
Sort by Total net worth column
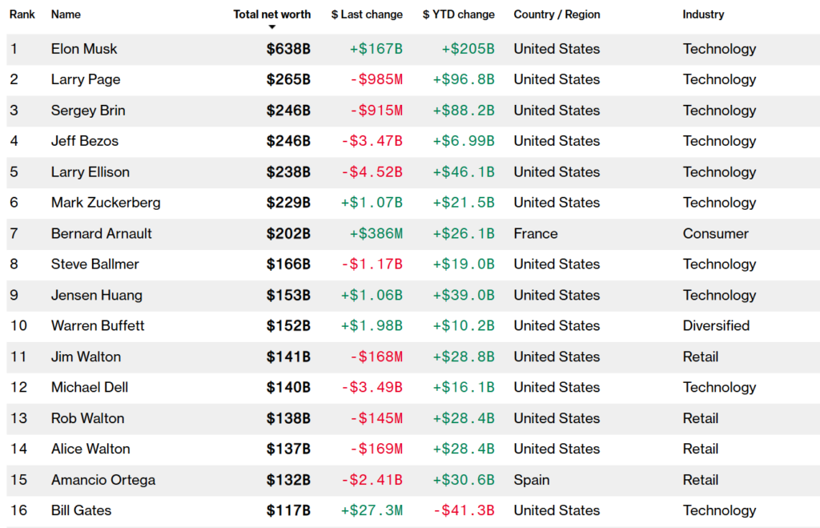271,14
